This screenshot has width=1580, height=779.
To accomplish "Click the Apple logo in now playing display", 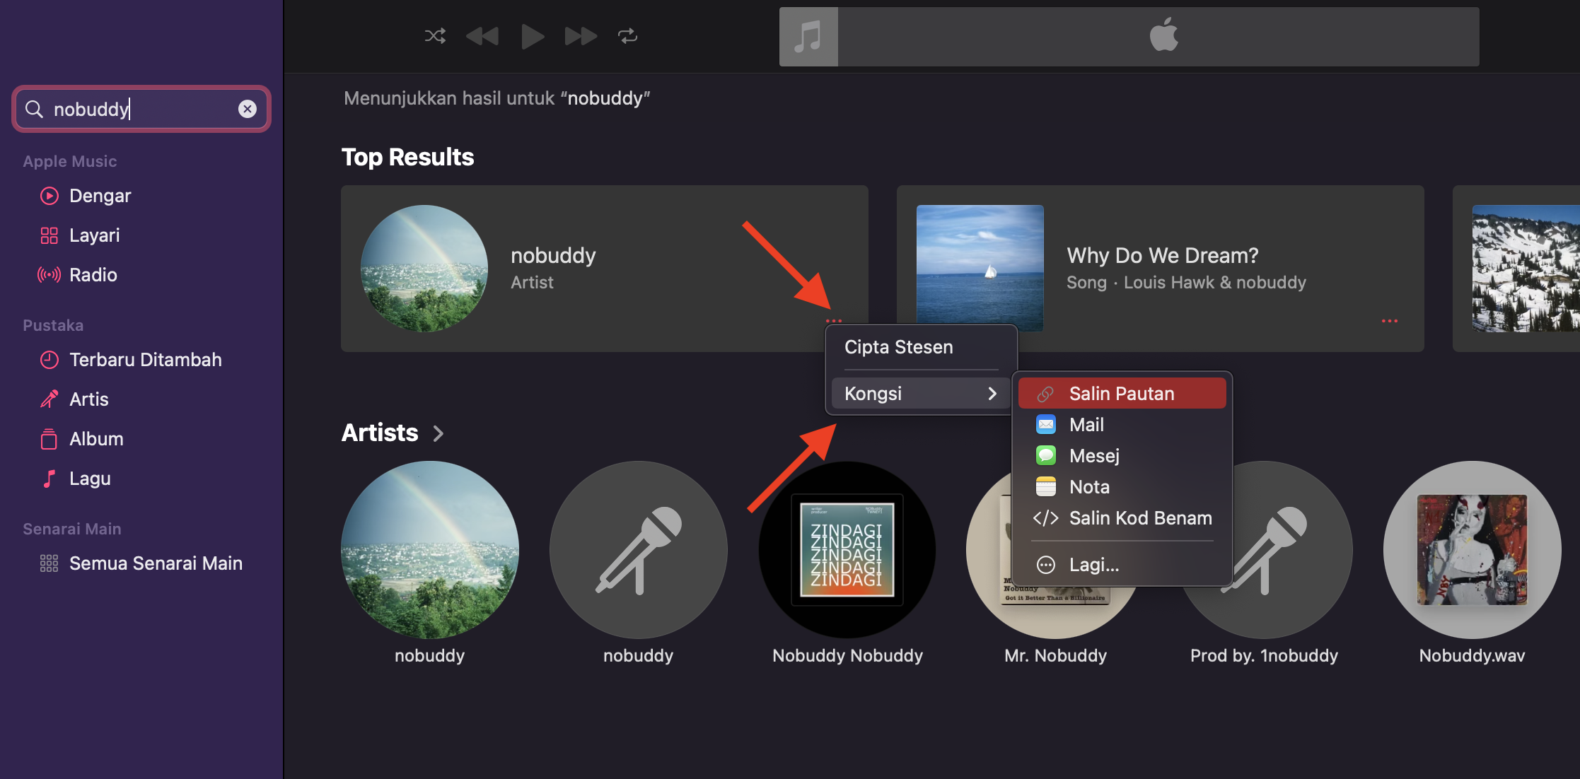I will pyautogui.click(x=1164, y=35).
